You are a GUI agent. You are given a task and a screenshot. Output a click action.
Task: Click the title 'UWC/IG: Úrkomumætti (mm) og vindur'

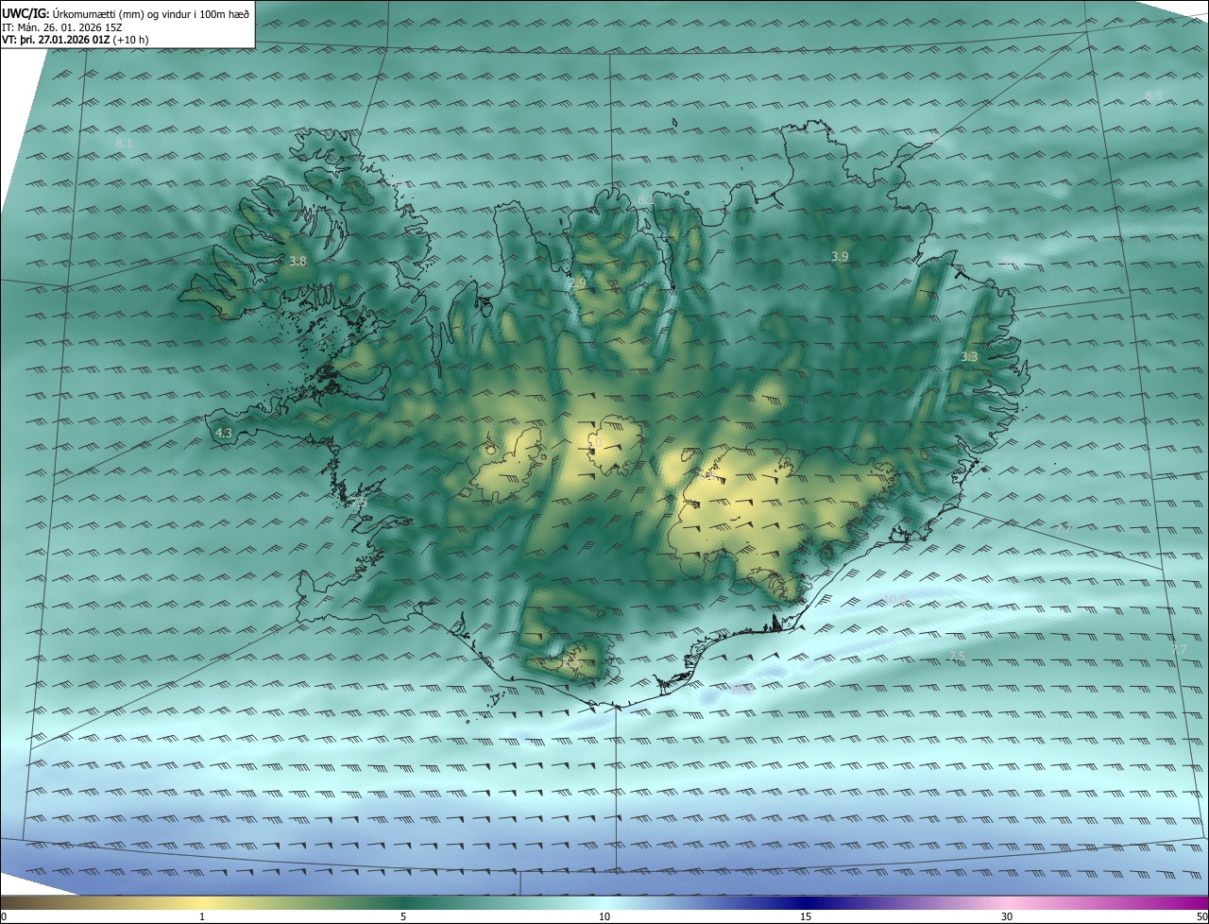click(126, 12)
